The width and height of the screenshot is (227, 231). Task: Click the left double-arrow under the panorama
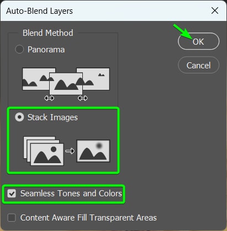click(x=49, y=98)
